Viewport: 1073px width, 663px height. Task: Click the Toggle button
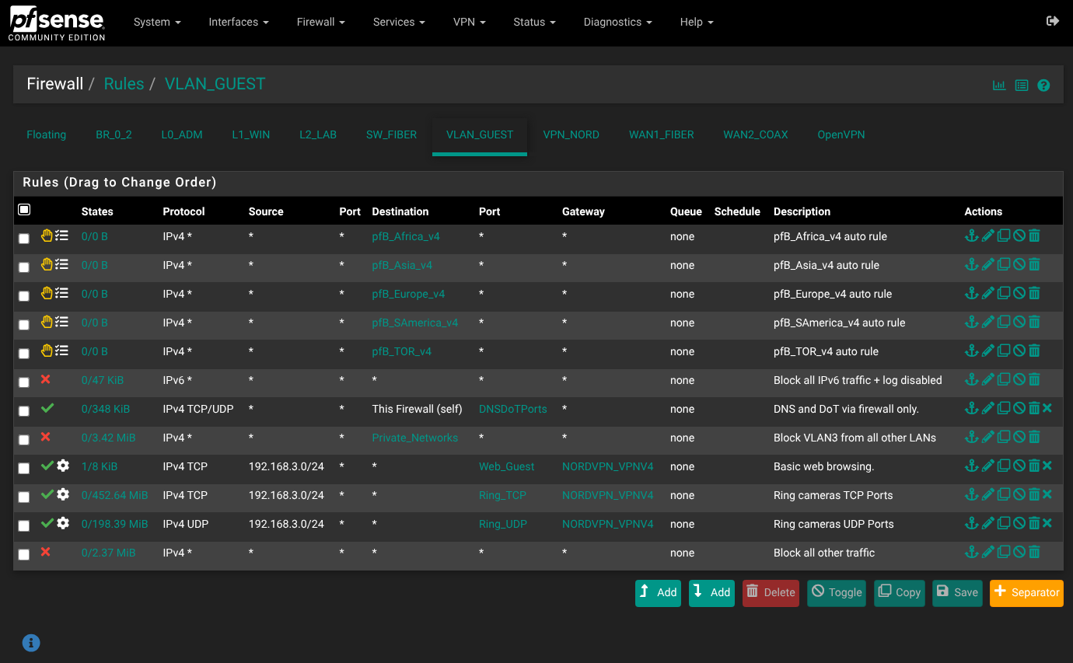pos(837,592)
